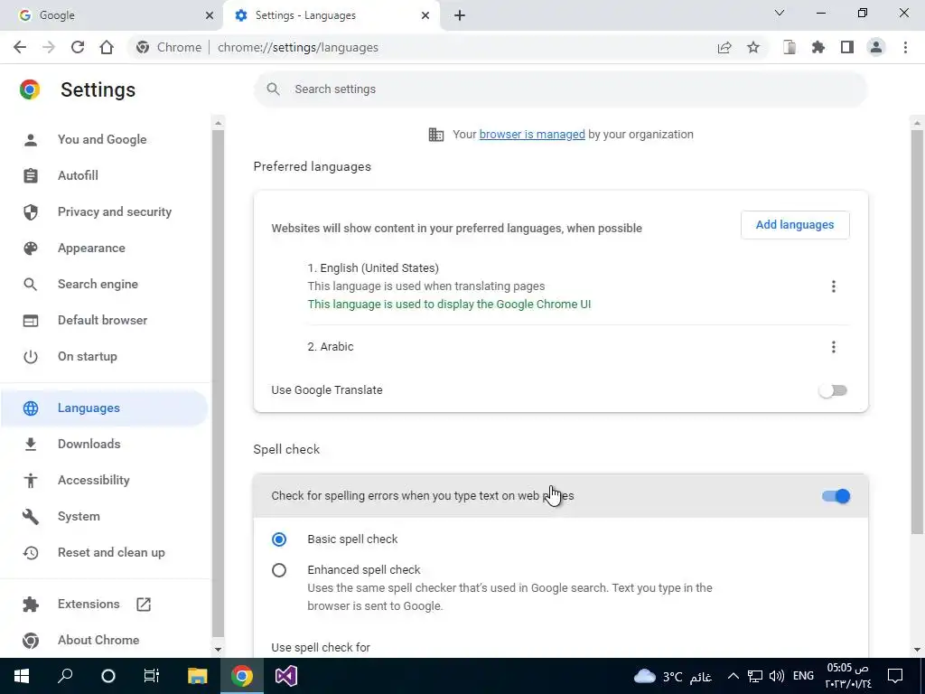925x694 pixels.
Task: Switch input language via ENG indicator
Action: pos(803,676)
